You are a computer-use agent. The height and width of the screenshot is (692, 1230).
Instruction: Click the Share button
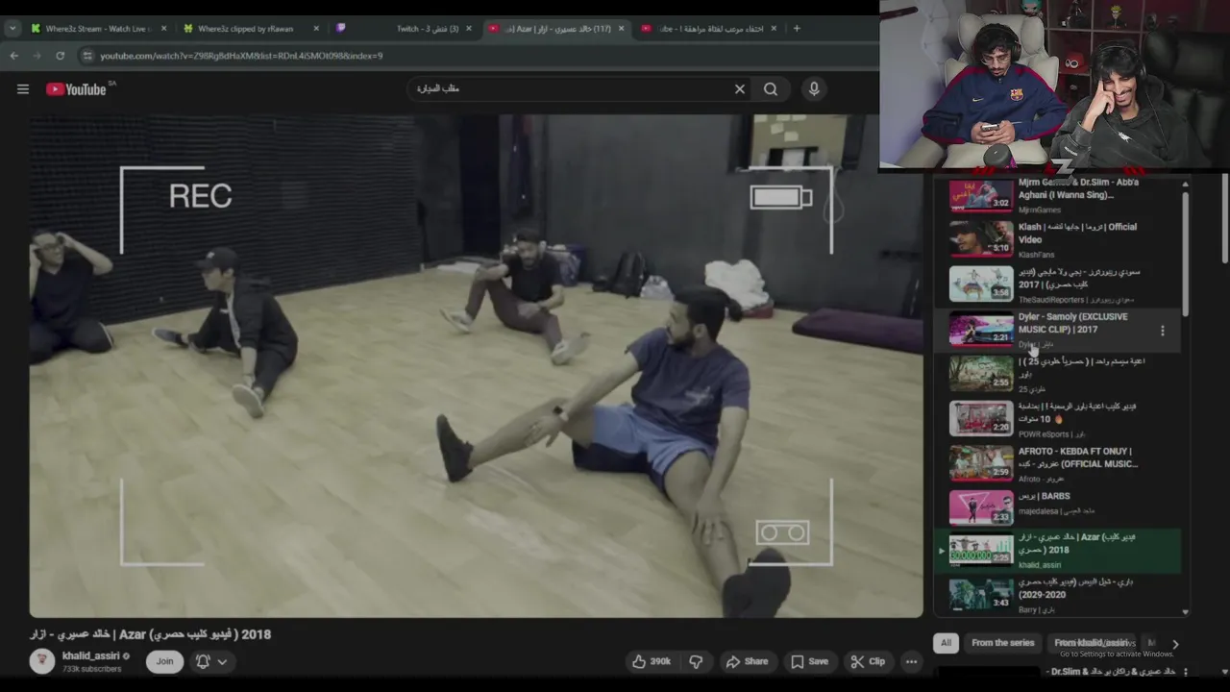(x=747, y=661)
